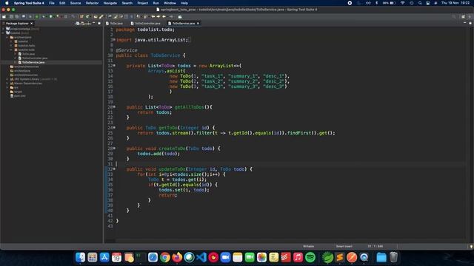The height and width of the screenshot is (266, 474).
Task: Collapse the src/main/java source folder
Action: [7, 38]
